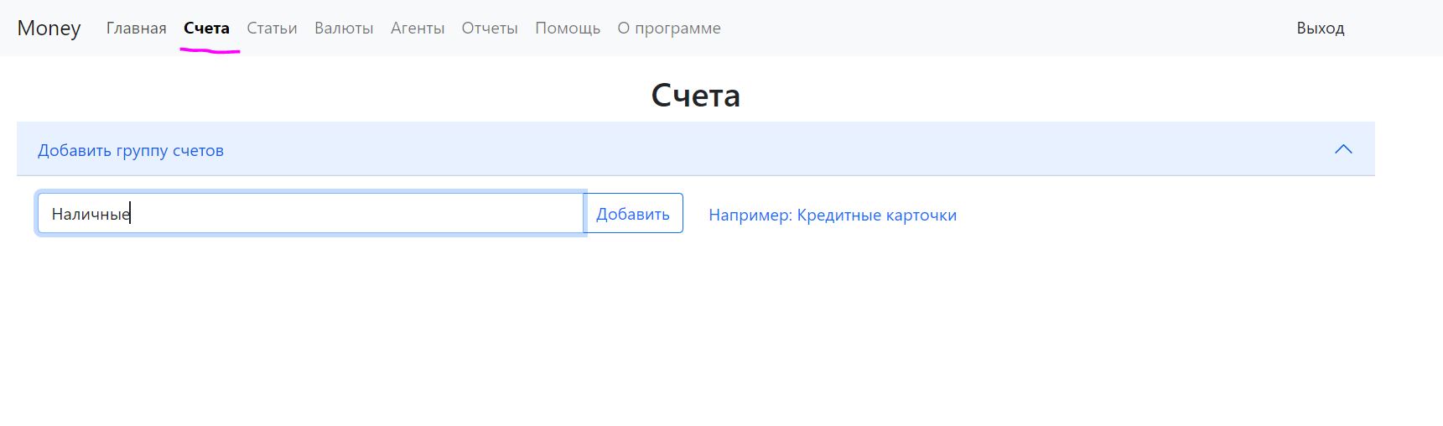The height and width of the screenshot is (426, 1443).
Task: Click the Добавить группу счетов header label
Action: [131, 150]
